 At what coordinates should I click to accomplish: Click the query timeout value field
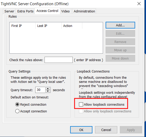click(x=40, y=90)
